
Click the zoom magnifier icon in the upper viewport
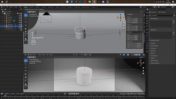pos(123,23)
